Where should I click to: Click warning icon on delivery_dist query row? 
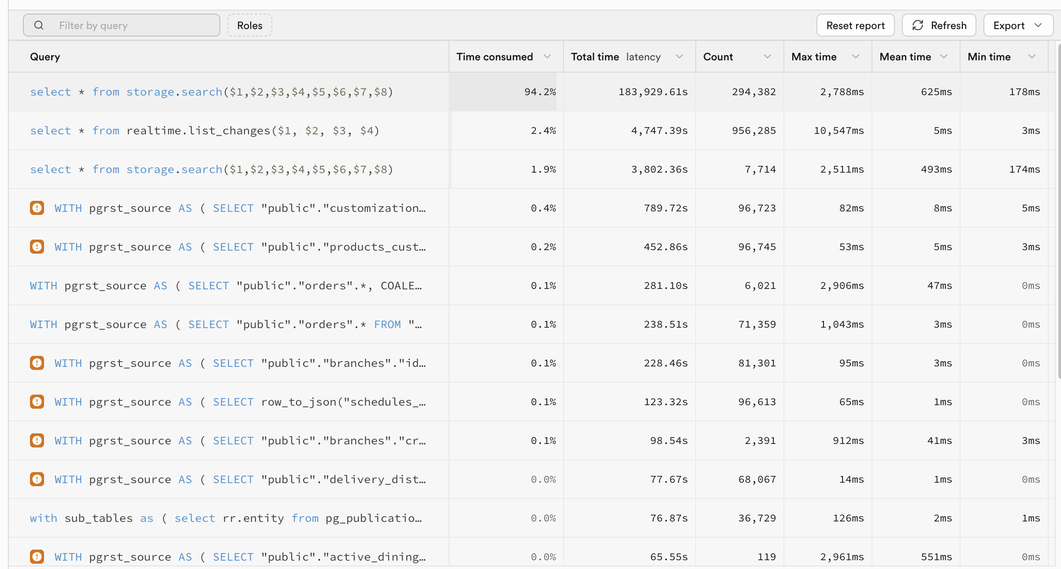(37, 479)
